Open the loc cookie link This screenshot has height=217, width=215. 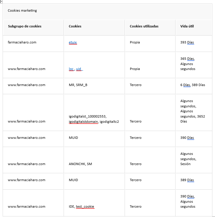tap(71, 69)
